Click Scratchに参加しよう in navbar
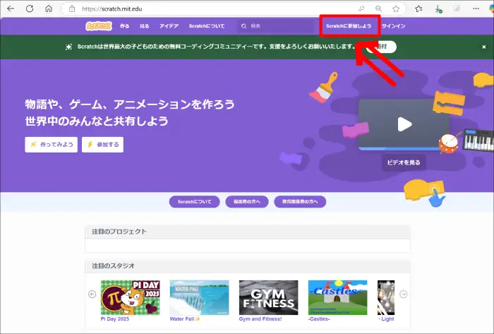The height and width of the screenshot is (334, 494). [349, 26]
